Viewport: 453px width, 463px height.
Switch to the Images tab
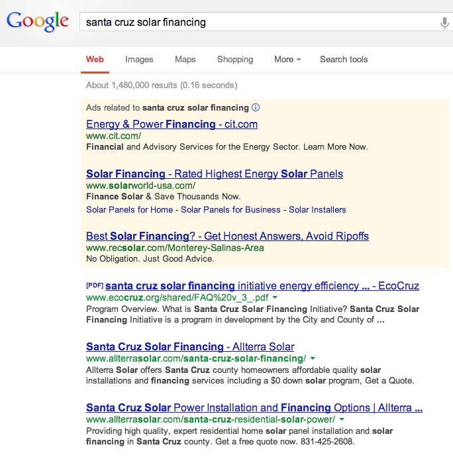(x=139, y=60)
